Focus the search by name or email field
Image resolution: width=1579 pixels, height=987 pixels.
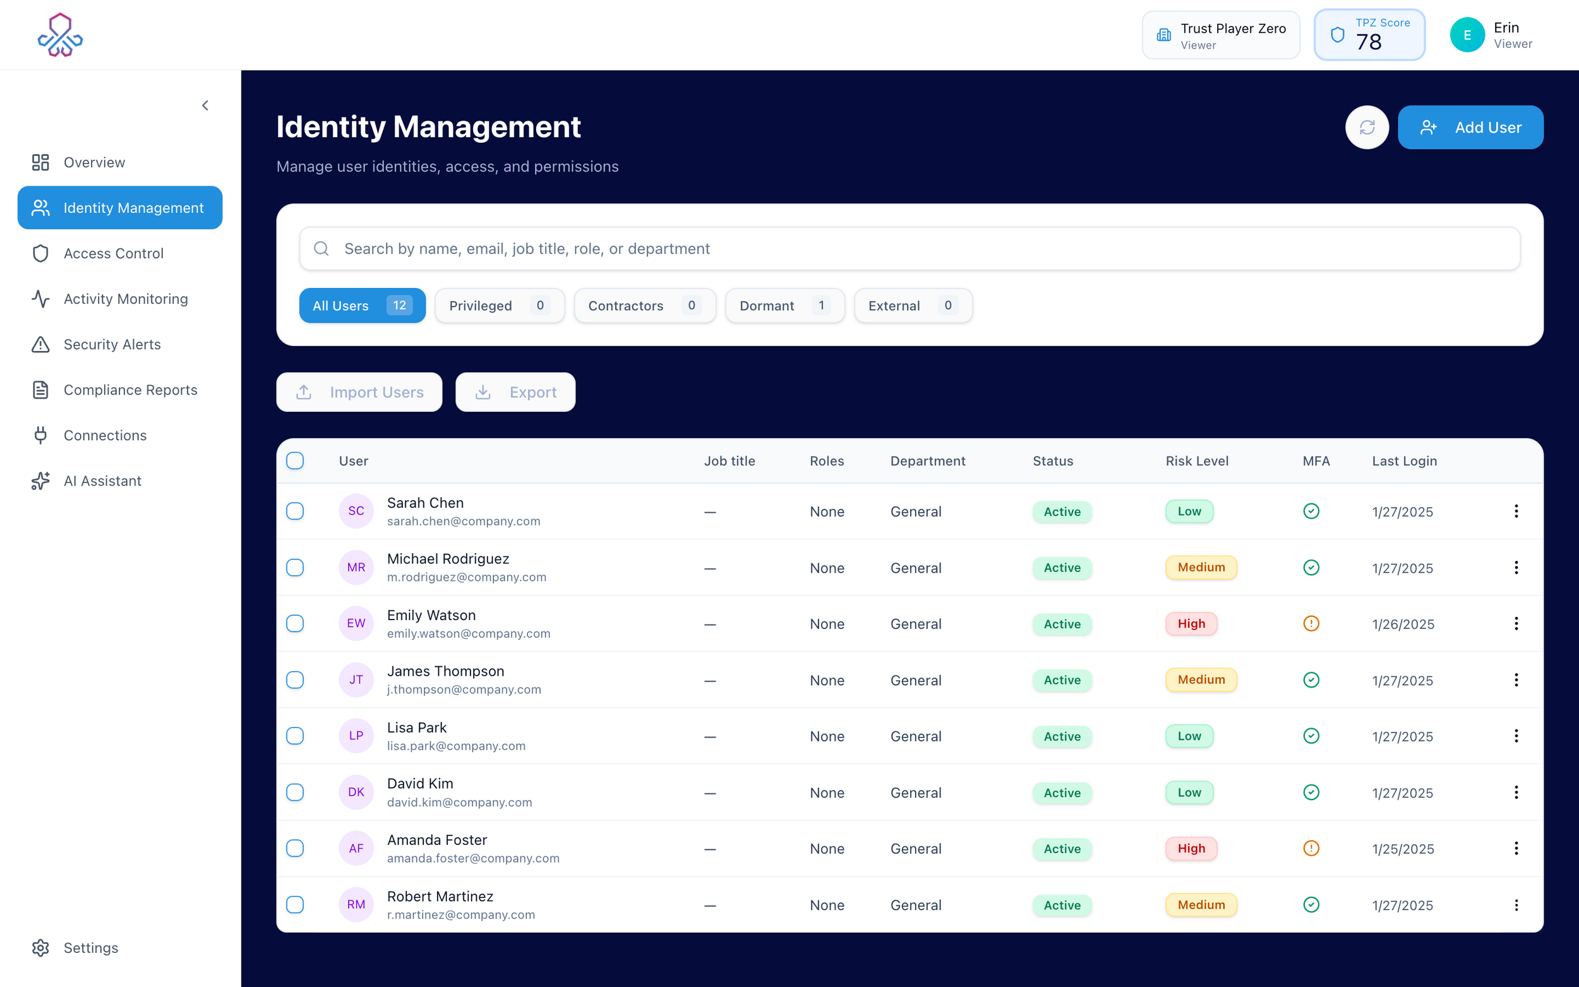(x=910, y=249)
